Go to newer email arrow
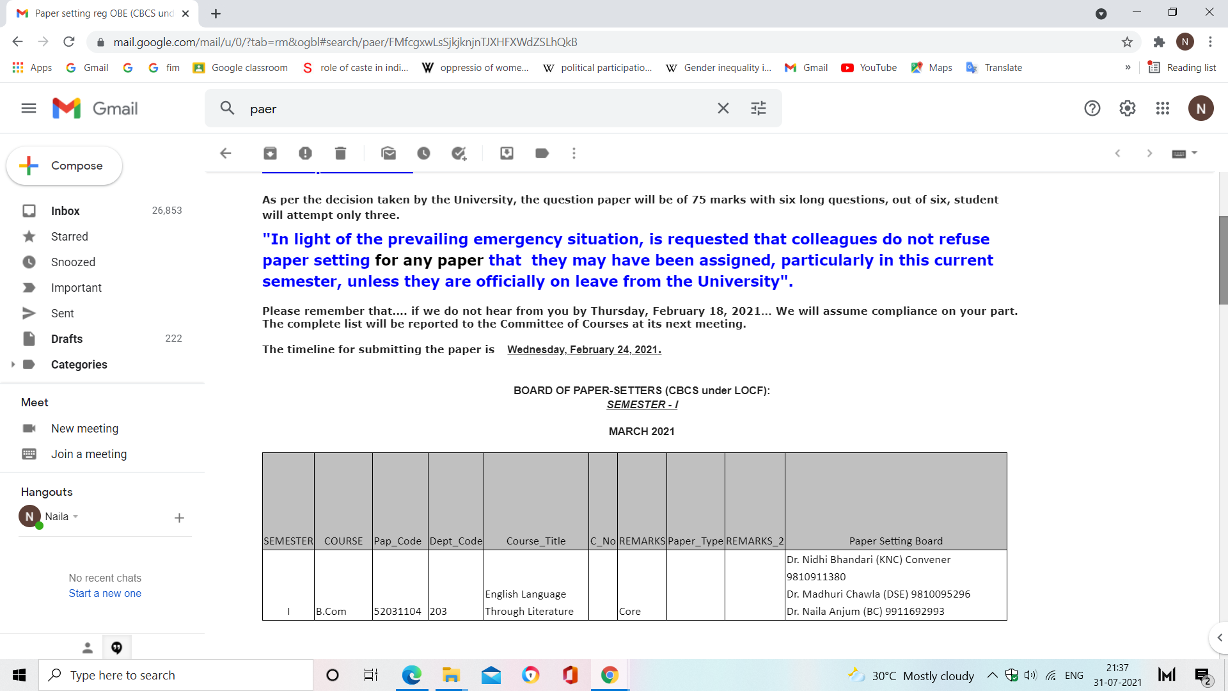This screenshot has height=691, width=1228. pyautogui.click(x=1117, y=153)
